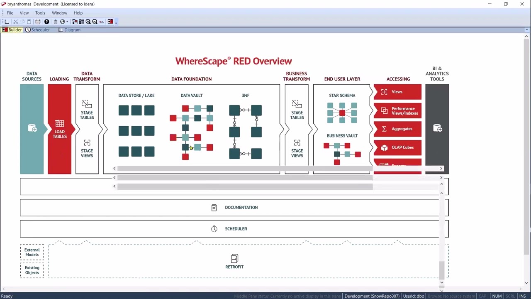531x299 pixels.
Task: Click the main window scroll down arrow
Action: pyautogui.click(x=527, y=283)
